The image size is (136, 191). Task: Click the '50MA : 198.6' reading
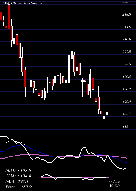[18, 171]
